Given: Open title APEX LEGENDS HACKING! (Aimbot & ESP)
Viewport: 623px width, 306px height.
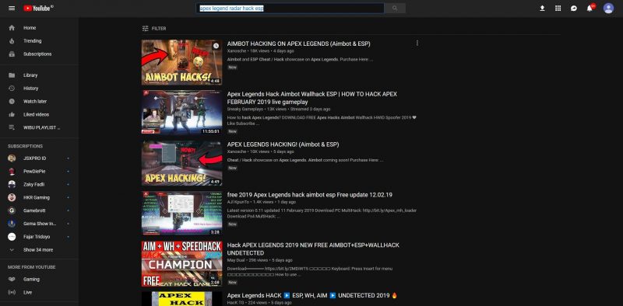Looking at the screenshot, I should point(283,144).
